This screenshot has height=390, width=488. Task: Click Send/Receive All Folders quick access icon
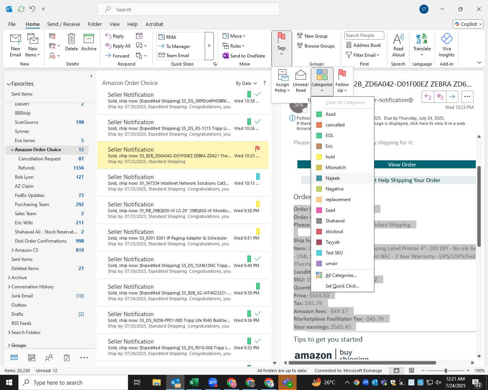click(x=21, y=9)
